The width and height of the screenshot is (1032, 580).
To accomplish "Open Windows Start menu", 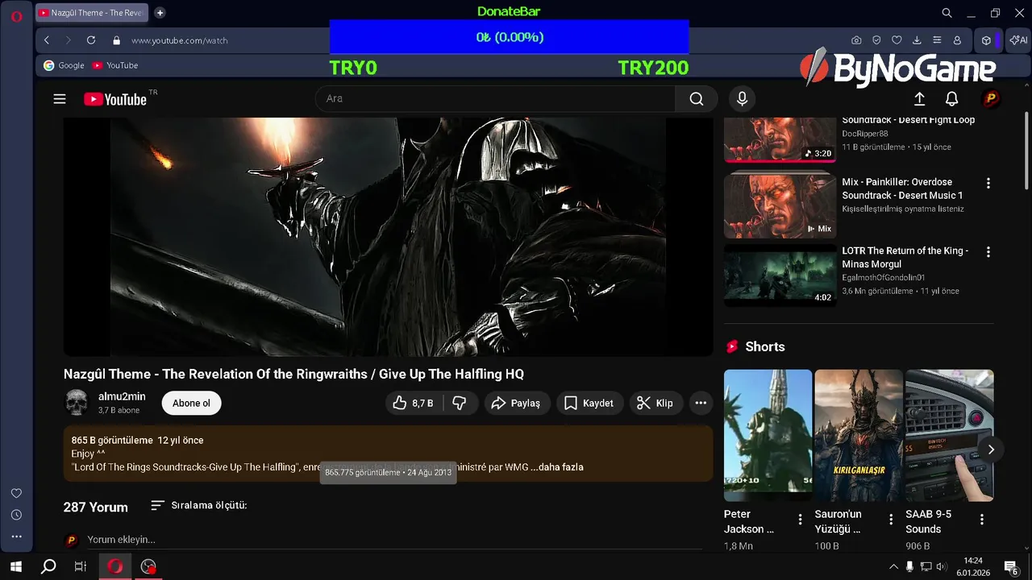I will 15,566.
